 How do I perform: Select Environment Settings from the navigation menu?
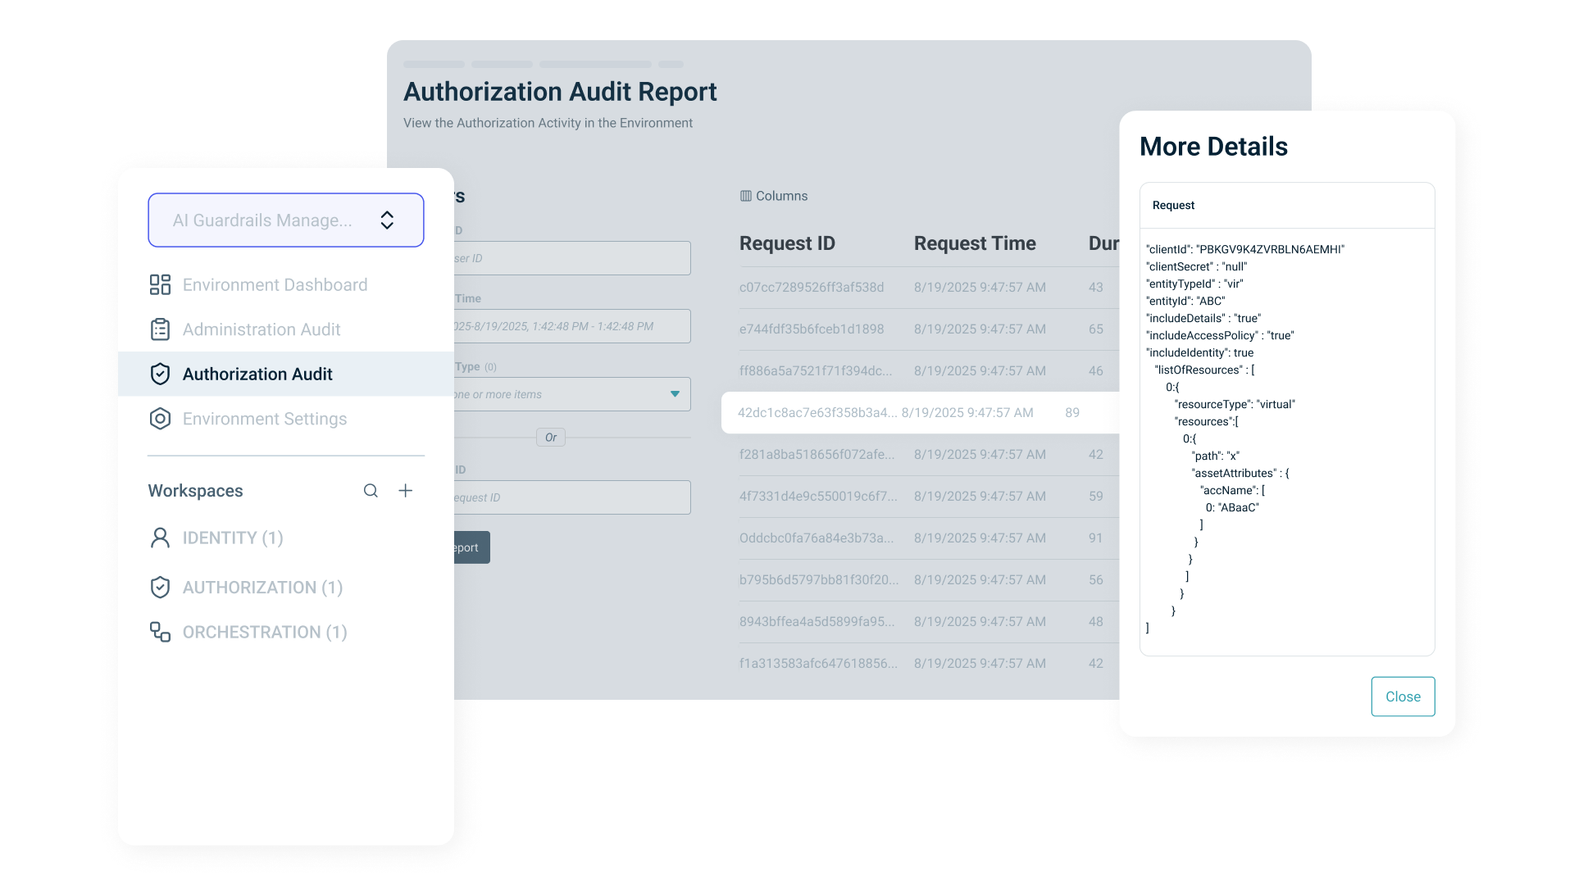264,418
